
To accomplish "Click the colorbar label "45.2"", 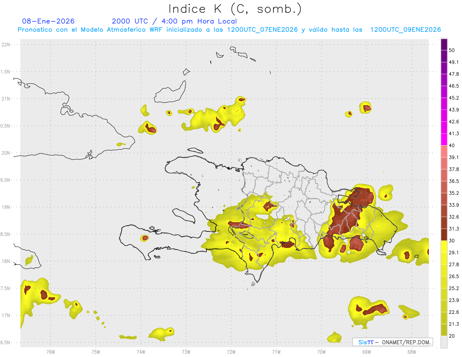I will pos(454,98).
